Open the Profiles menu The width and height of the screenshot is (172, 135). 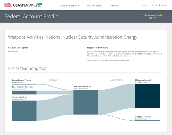pos(116,6)
